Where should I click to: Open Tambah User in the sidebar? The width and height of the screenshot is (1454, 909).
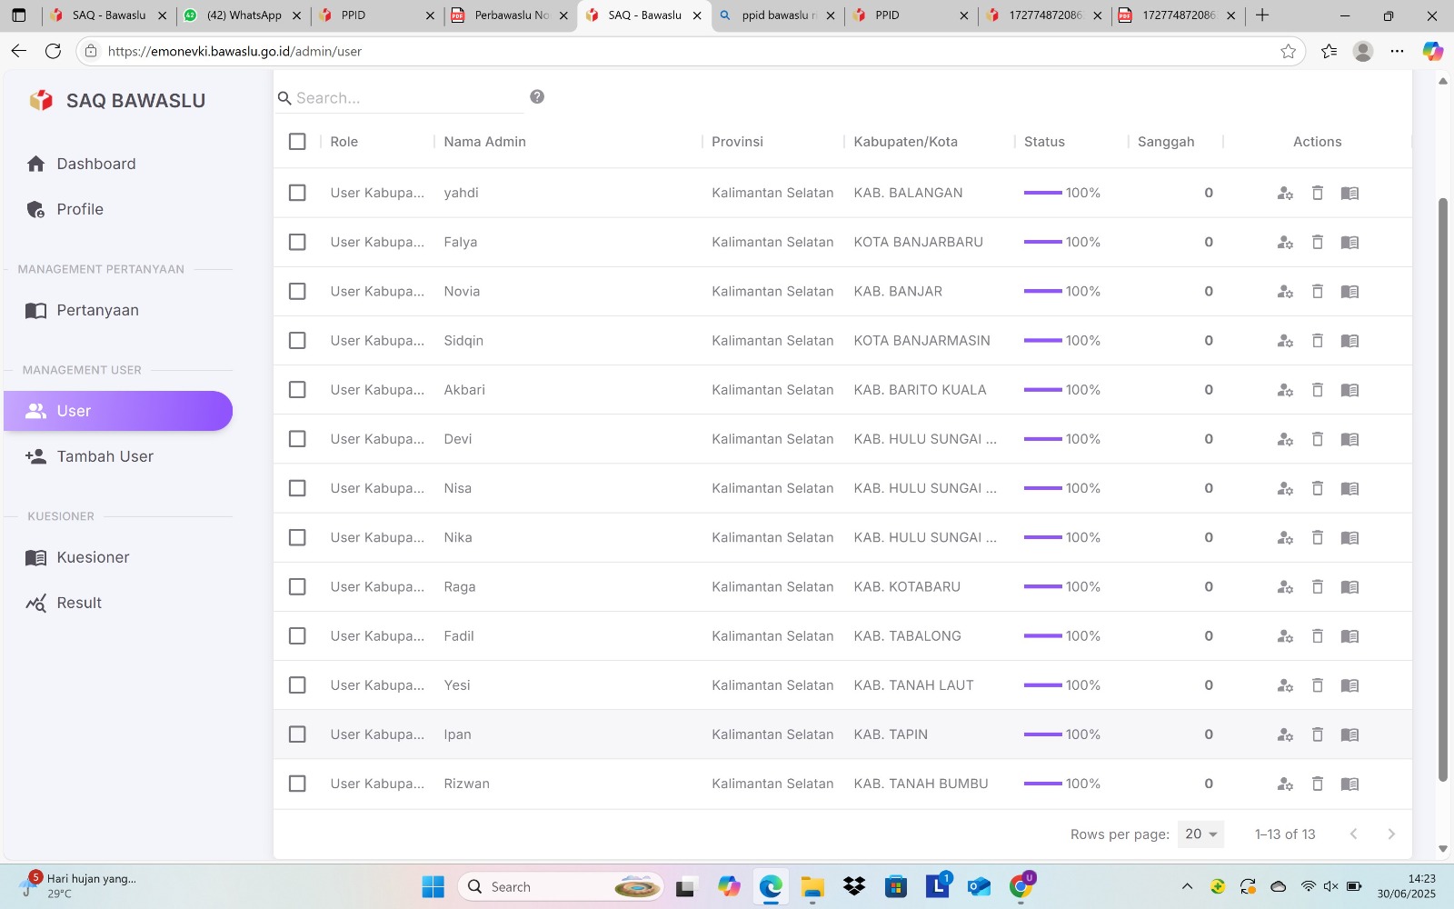click(105, 456)
